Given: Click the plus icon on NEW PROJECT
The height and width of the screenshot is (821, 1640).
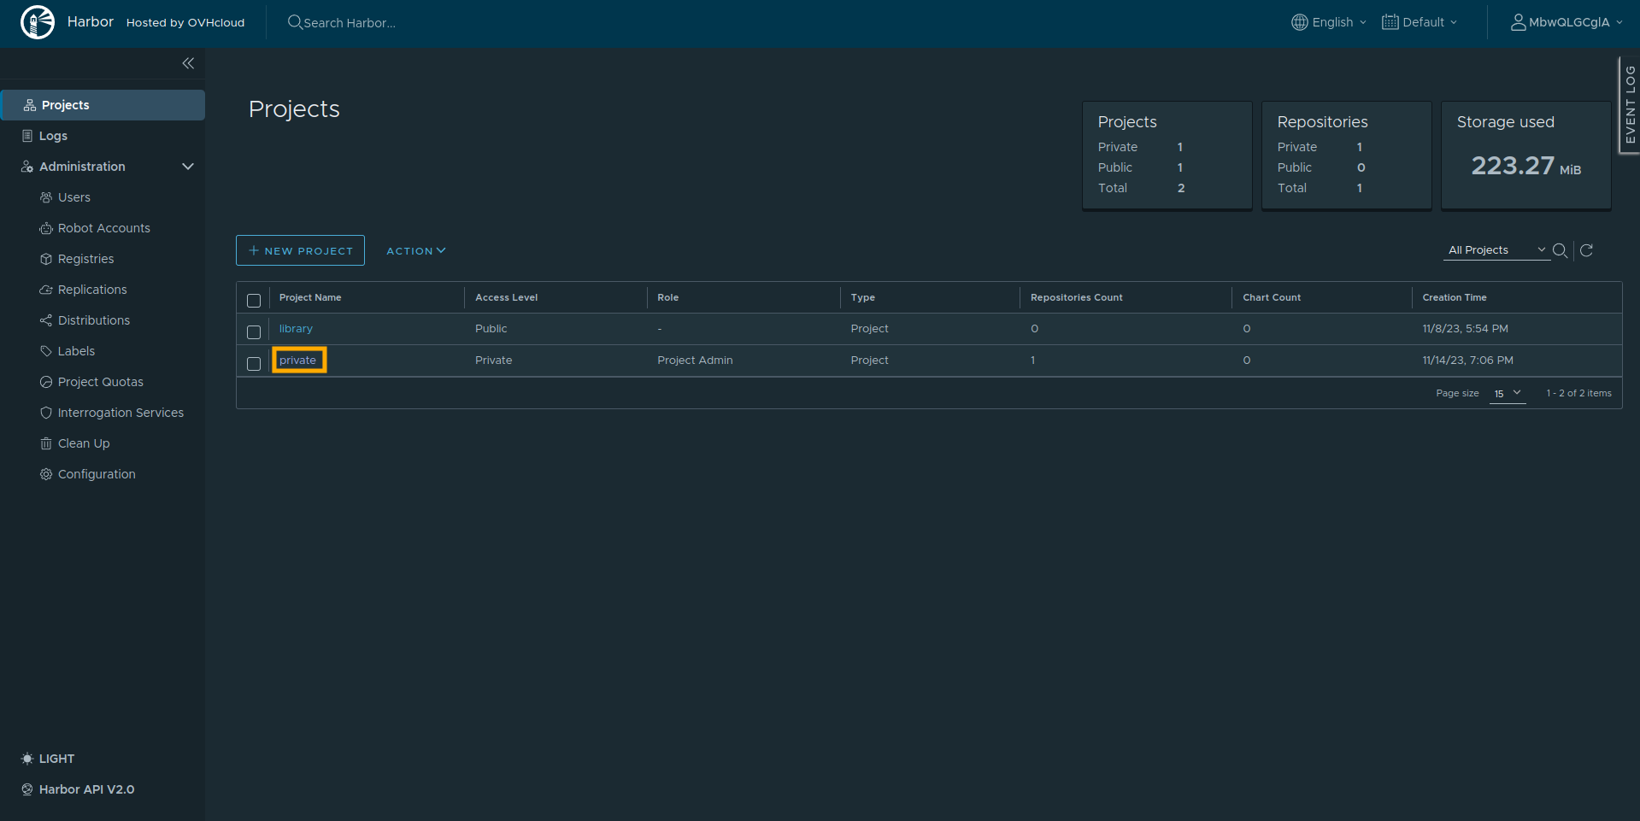Looking at the screenshot, I should point(254,250).
